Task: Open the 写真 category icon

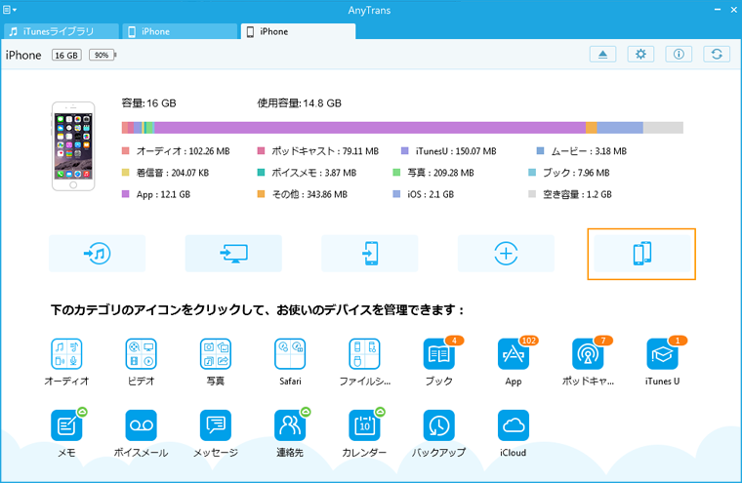Action: click(216, 354)
